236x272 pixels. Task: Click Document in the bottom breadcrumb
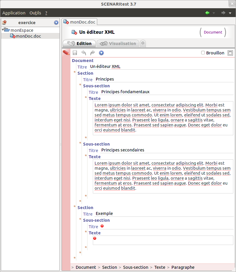point(86,267)
